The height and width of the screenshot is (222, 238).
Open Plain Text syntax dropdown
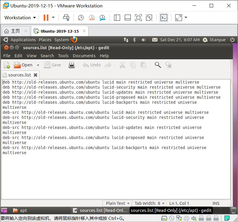point(118,203)
